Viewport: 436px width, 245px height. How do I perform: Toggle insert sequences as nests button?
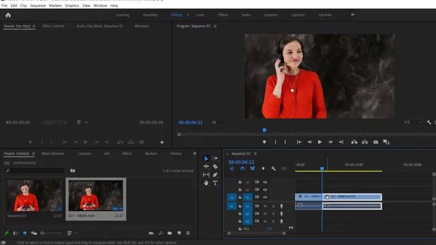(x=232, y=169)
